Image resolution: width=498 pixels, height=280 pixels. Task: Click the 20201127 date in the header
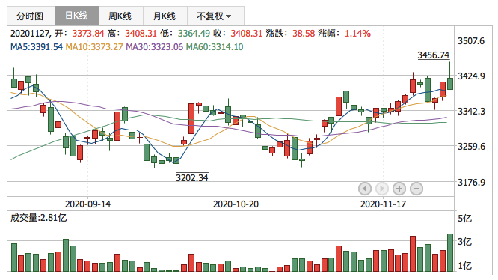tap(30, 34)
